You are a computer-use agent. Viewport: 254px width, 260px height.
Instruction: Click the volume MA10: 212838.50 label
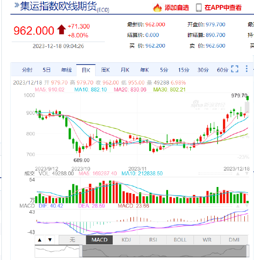click(x=142, y=174)
